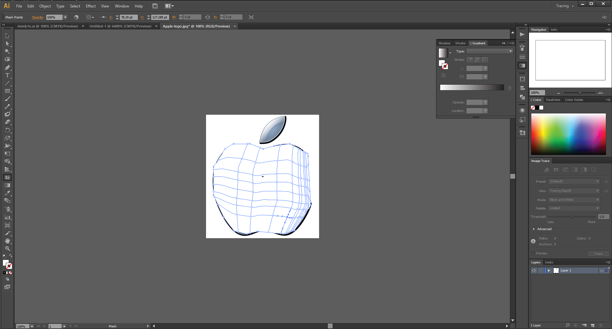Open Adobe Bridge with the Br icon
This screenshot has width=612, height=329.
point(155,6)
